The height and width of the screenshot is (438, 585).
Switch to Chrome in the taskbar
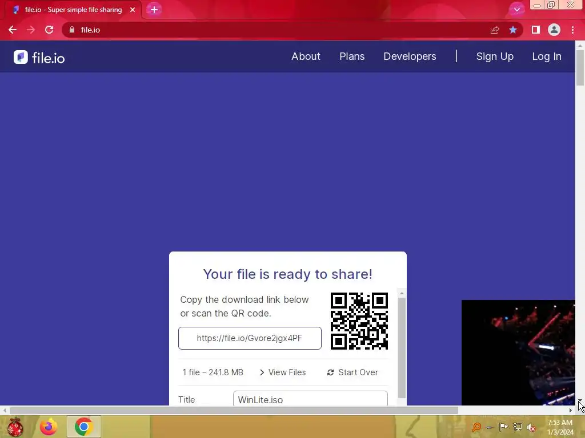click(x=84, y=427)
